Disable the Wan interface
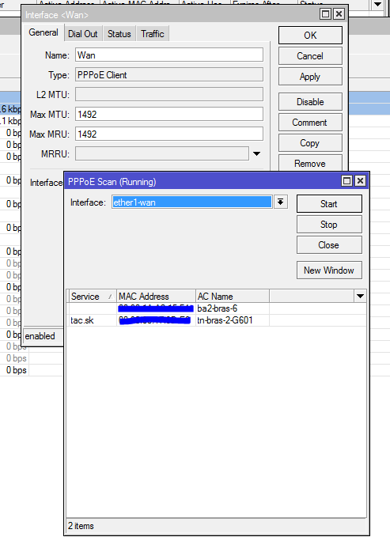 click(310, 102)
